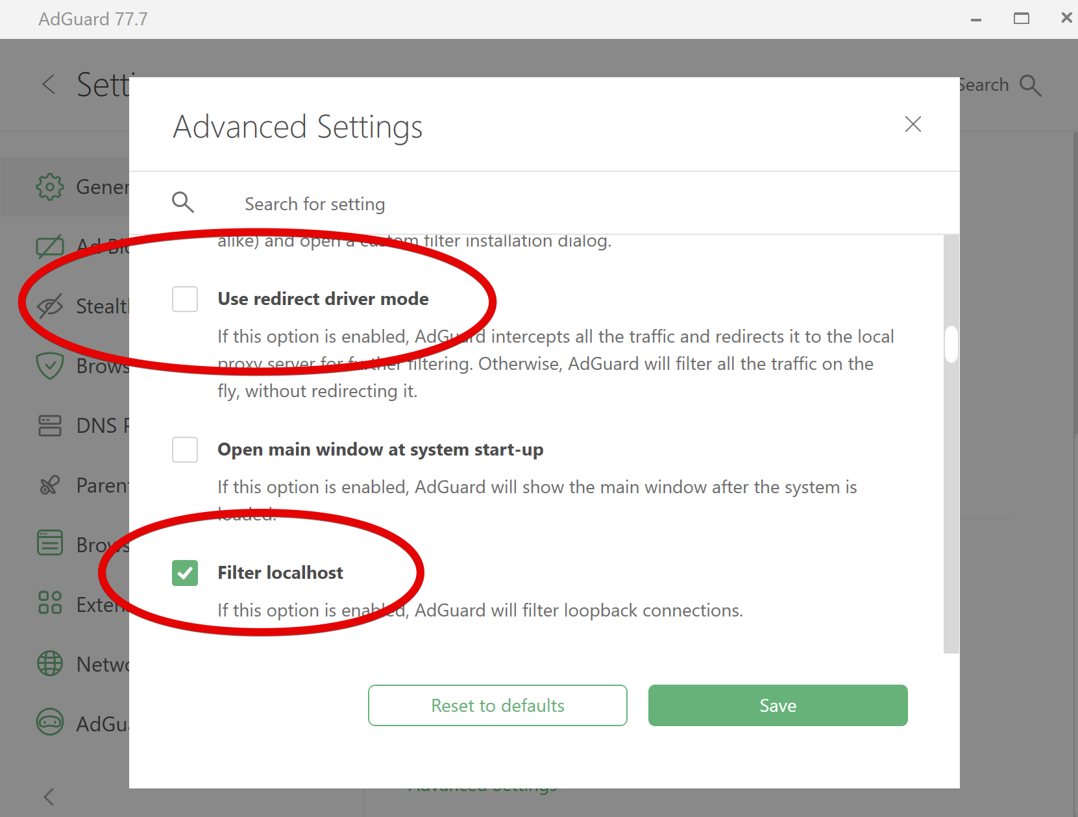Select the Browsing Security shield icon
1078x817 pixels.
[x=50, y=366]
